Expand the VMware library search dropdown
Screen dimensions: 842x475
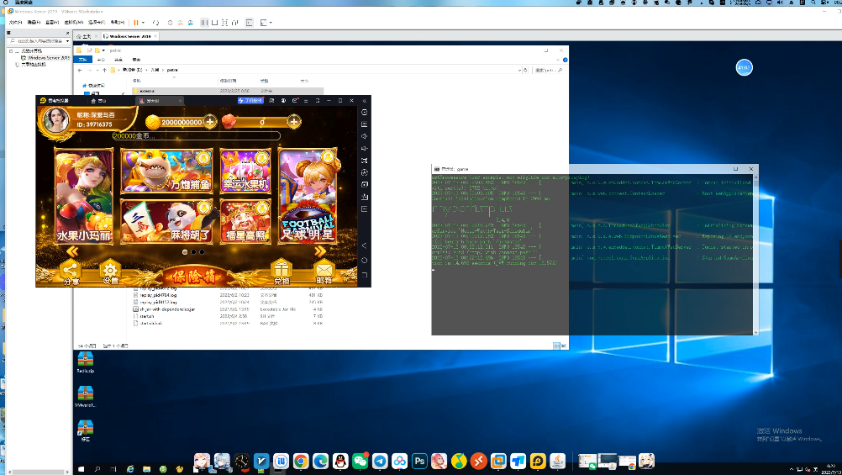[67, 40]
